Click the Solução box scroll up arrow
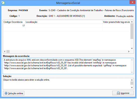The image size is (137, 99). (132, 80)
